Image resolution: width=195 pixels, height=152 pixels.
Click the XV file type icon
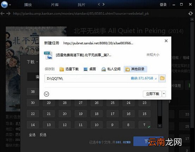click(48, 55)
